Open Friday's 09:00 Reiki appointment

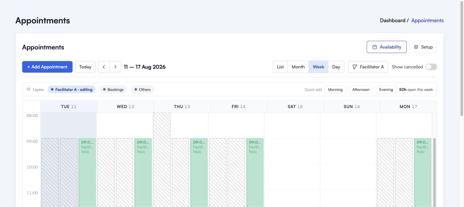255,172
